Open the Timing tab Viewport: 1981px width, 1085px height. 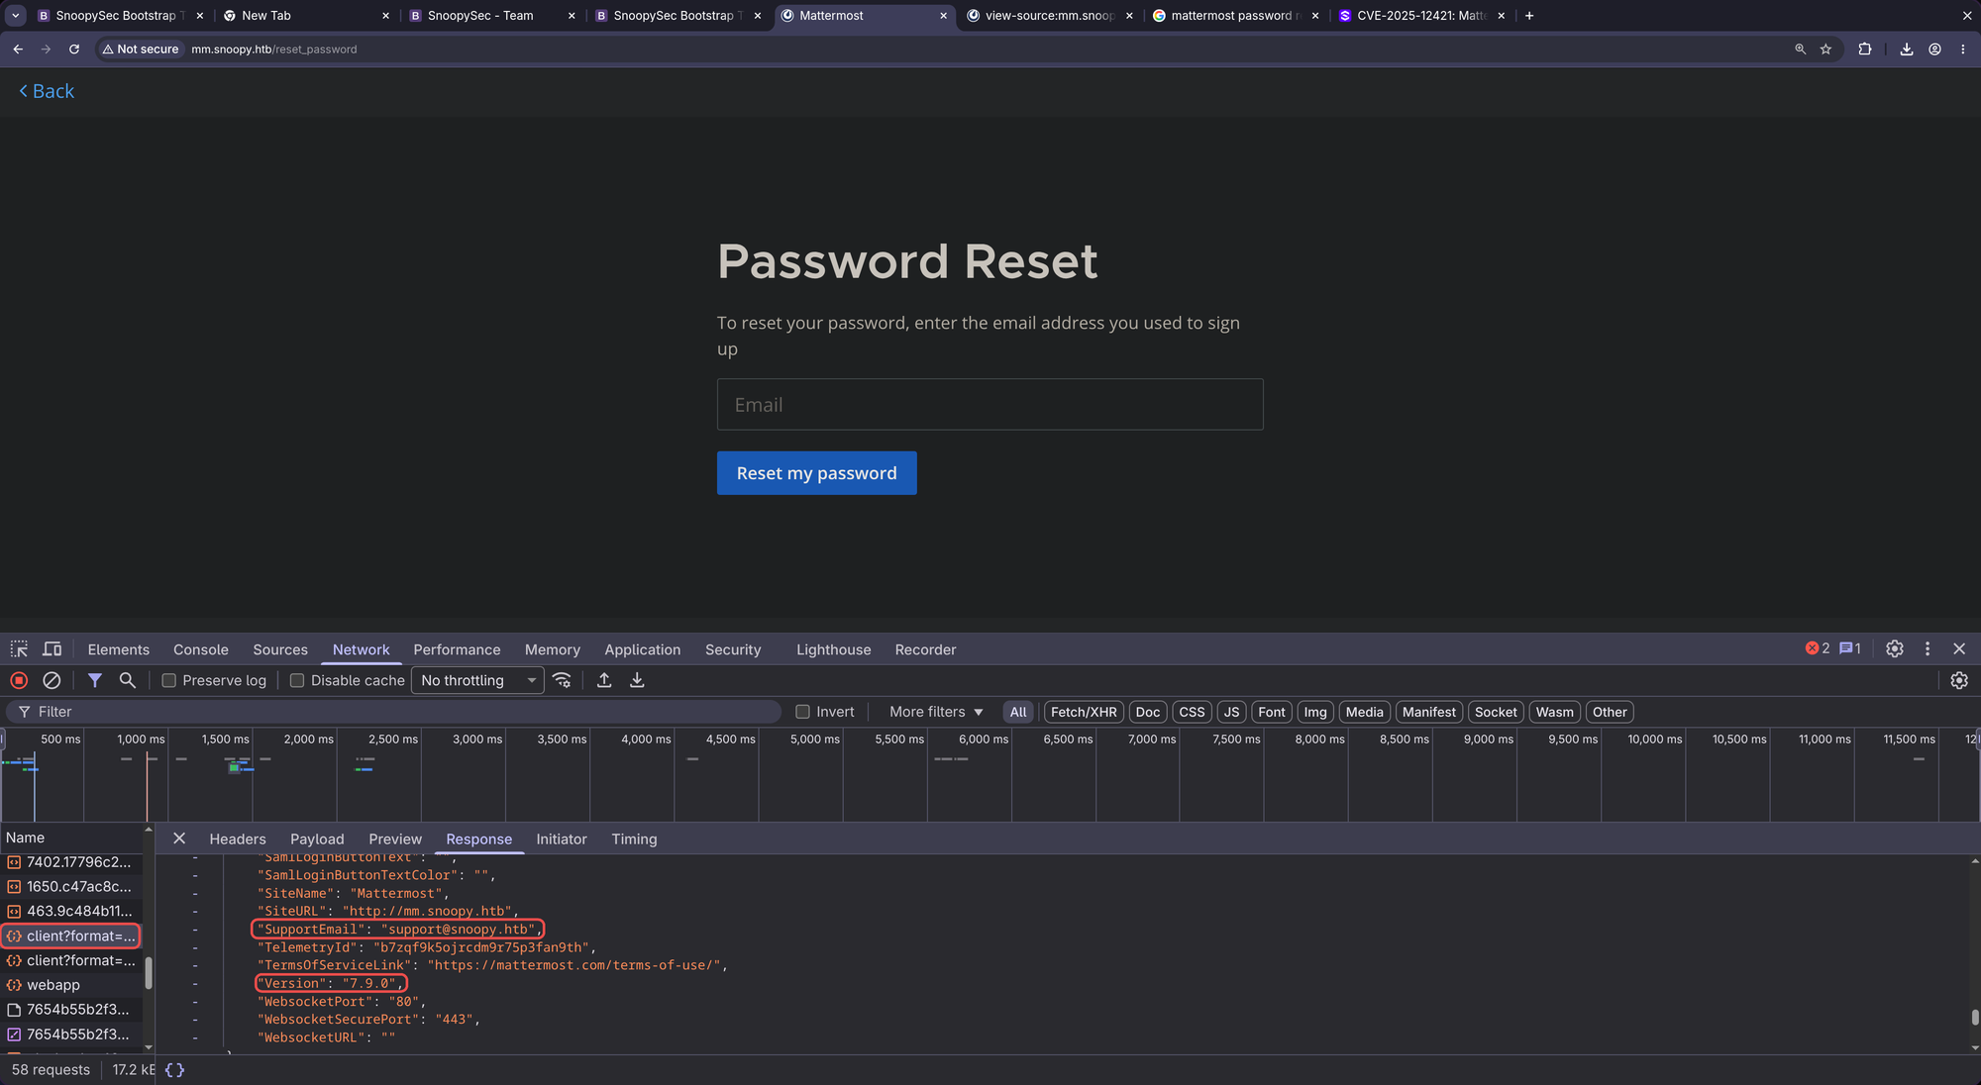(x=634, y=838)
